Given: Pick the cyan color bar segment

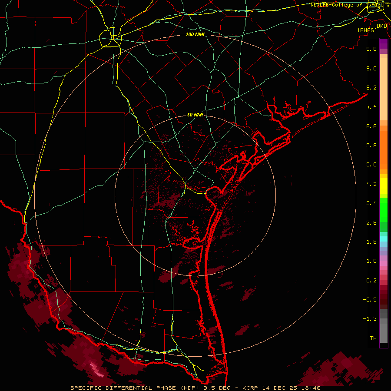Looking at the screenshot, I should tap(384, 239).
